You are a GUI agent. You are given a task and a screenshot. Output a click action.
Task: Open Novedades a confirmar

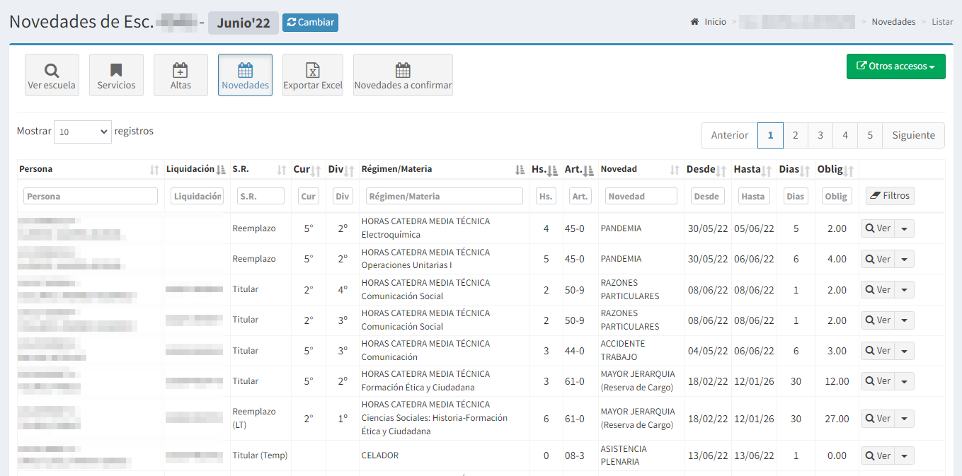[403, 75]
